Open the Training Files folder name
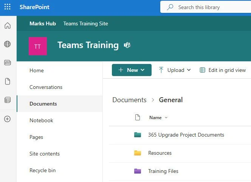 coord(163,171)
